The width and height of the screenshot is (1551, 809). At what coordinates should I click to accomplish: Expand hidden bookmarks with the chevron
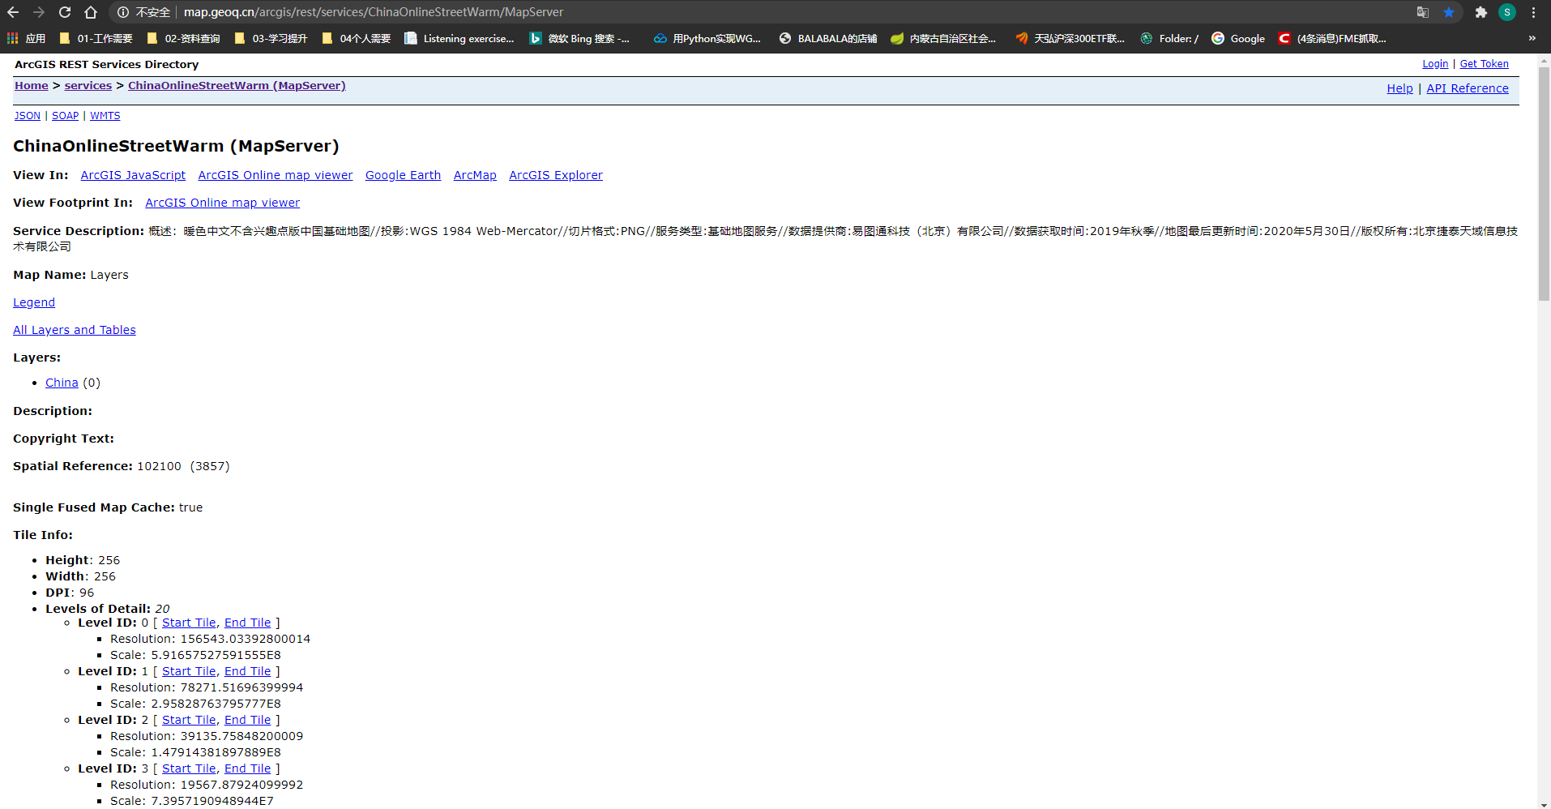(1531, 38)
